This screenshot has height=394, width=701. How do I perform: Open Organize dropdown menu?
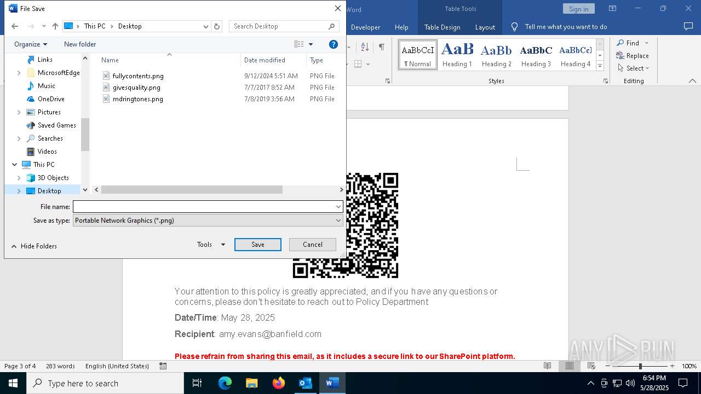pos(31,44)
